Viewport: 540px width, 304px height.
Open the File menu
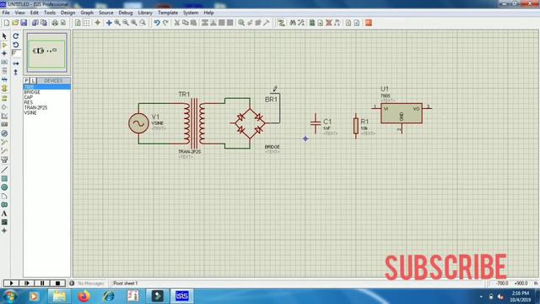tap(6, 13)
